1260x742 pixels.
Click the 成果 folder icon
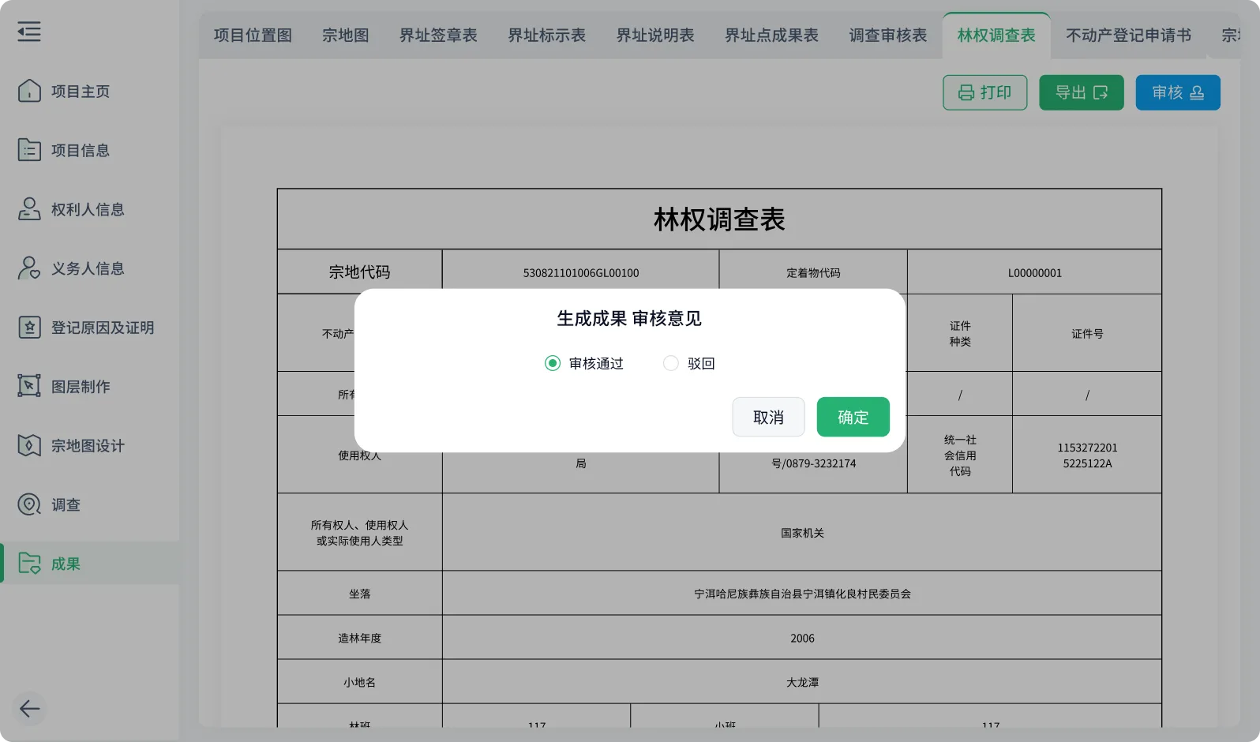[29, 564]
